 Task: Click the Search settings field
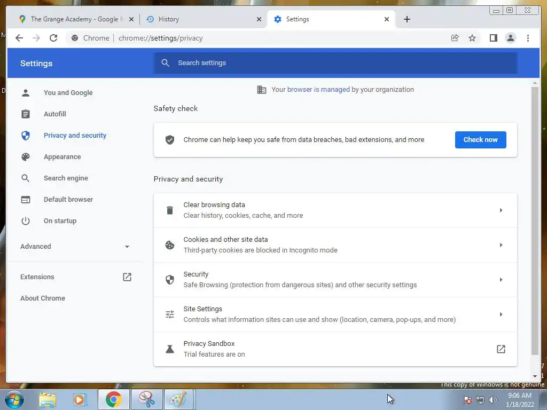pyautogui.click(x=335, y=63)
